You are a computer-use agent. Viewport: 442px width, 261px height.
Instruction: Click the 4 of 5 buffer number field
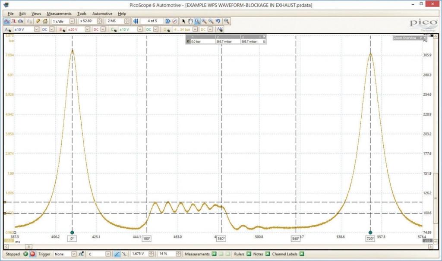pos(152,21)
